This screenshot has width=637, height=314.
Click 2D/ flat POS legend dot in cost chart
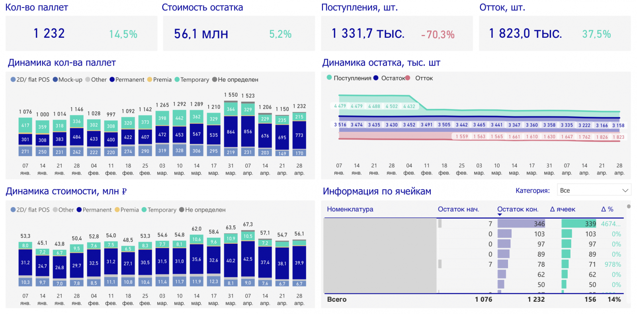(x=13, y=209)
